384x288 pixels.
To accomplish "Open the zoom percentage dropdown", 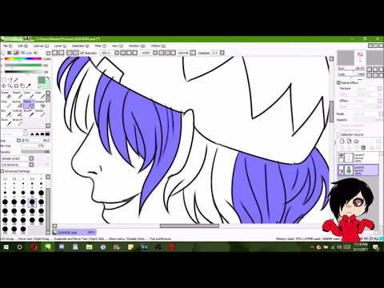I will (117, 53).
